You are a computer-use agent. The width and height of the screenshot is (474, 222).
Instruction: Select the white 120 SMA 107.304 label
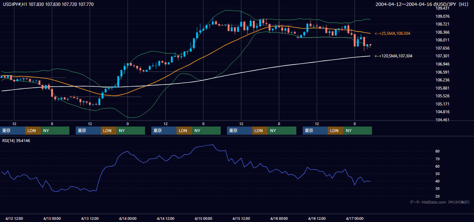click(x=394, y=56)
